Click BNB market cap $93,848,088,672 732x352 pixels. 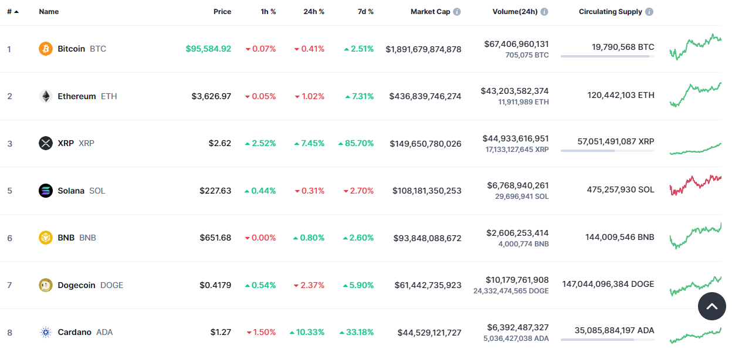pos(428,238)
